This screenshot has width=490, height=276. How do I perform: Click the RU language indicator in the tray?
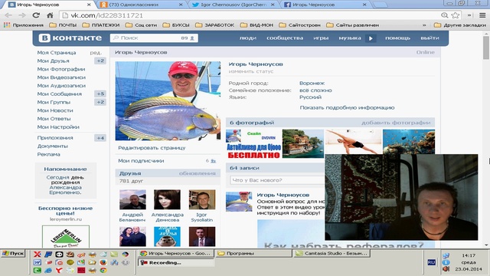pyautogui.click(x=431, y=262)
